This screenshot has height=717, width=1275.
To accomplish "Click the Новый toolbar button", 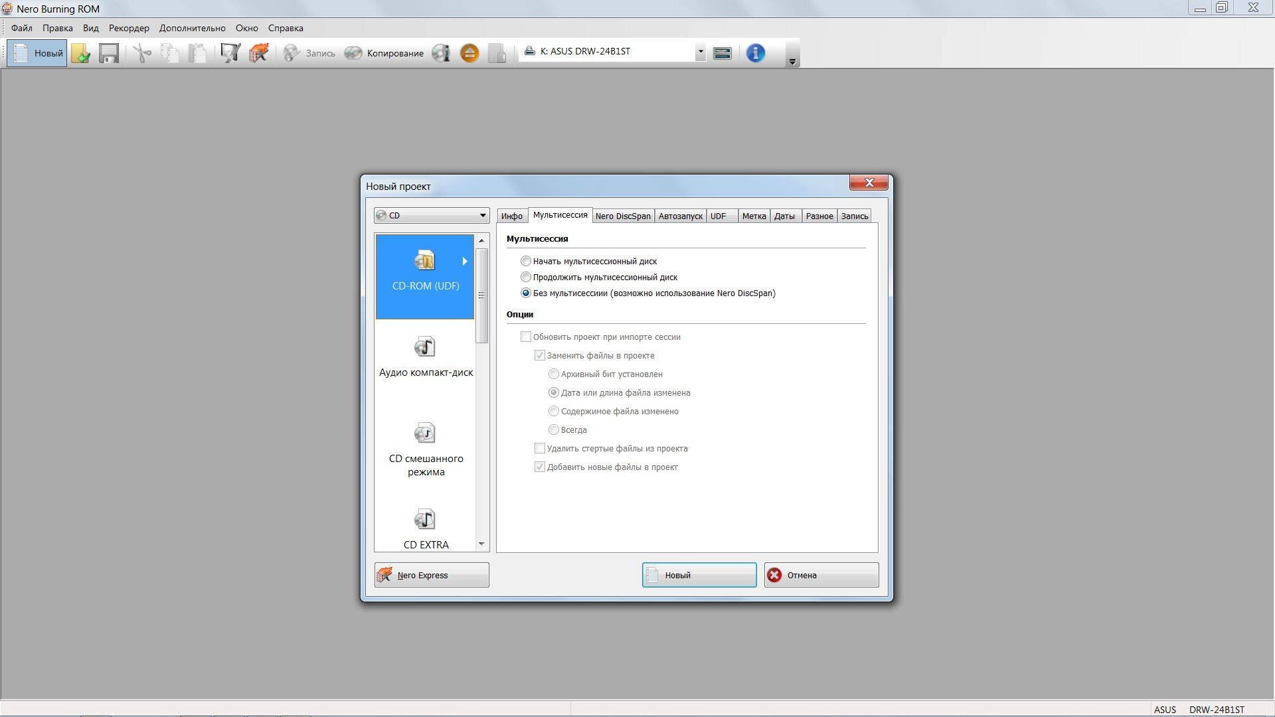I will pyautogui.click(x=37, y=53).
